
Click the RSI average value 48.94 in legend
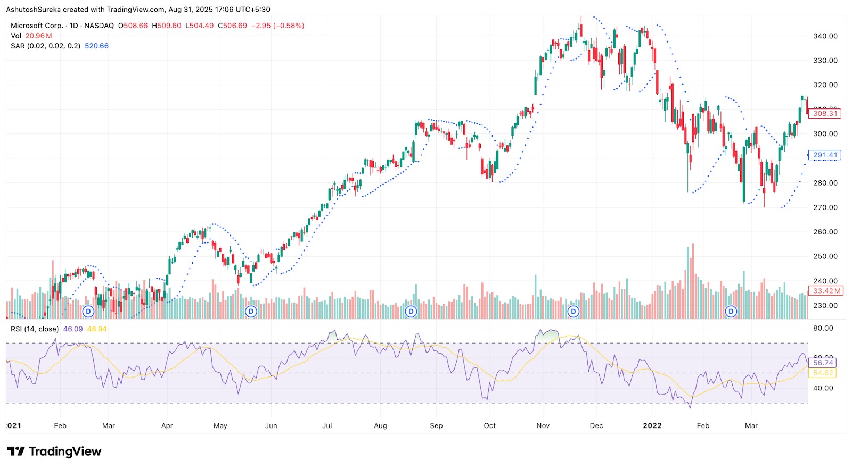(x=97, y=329)
